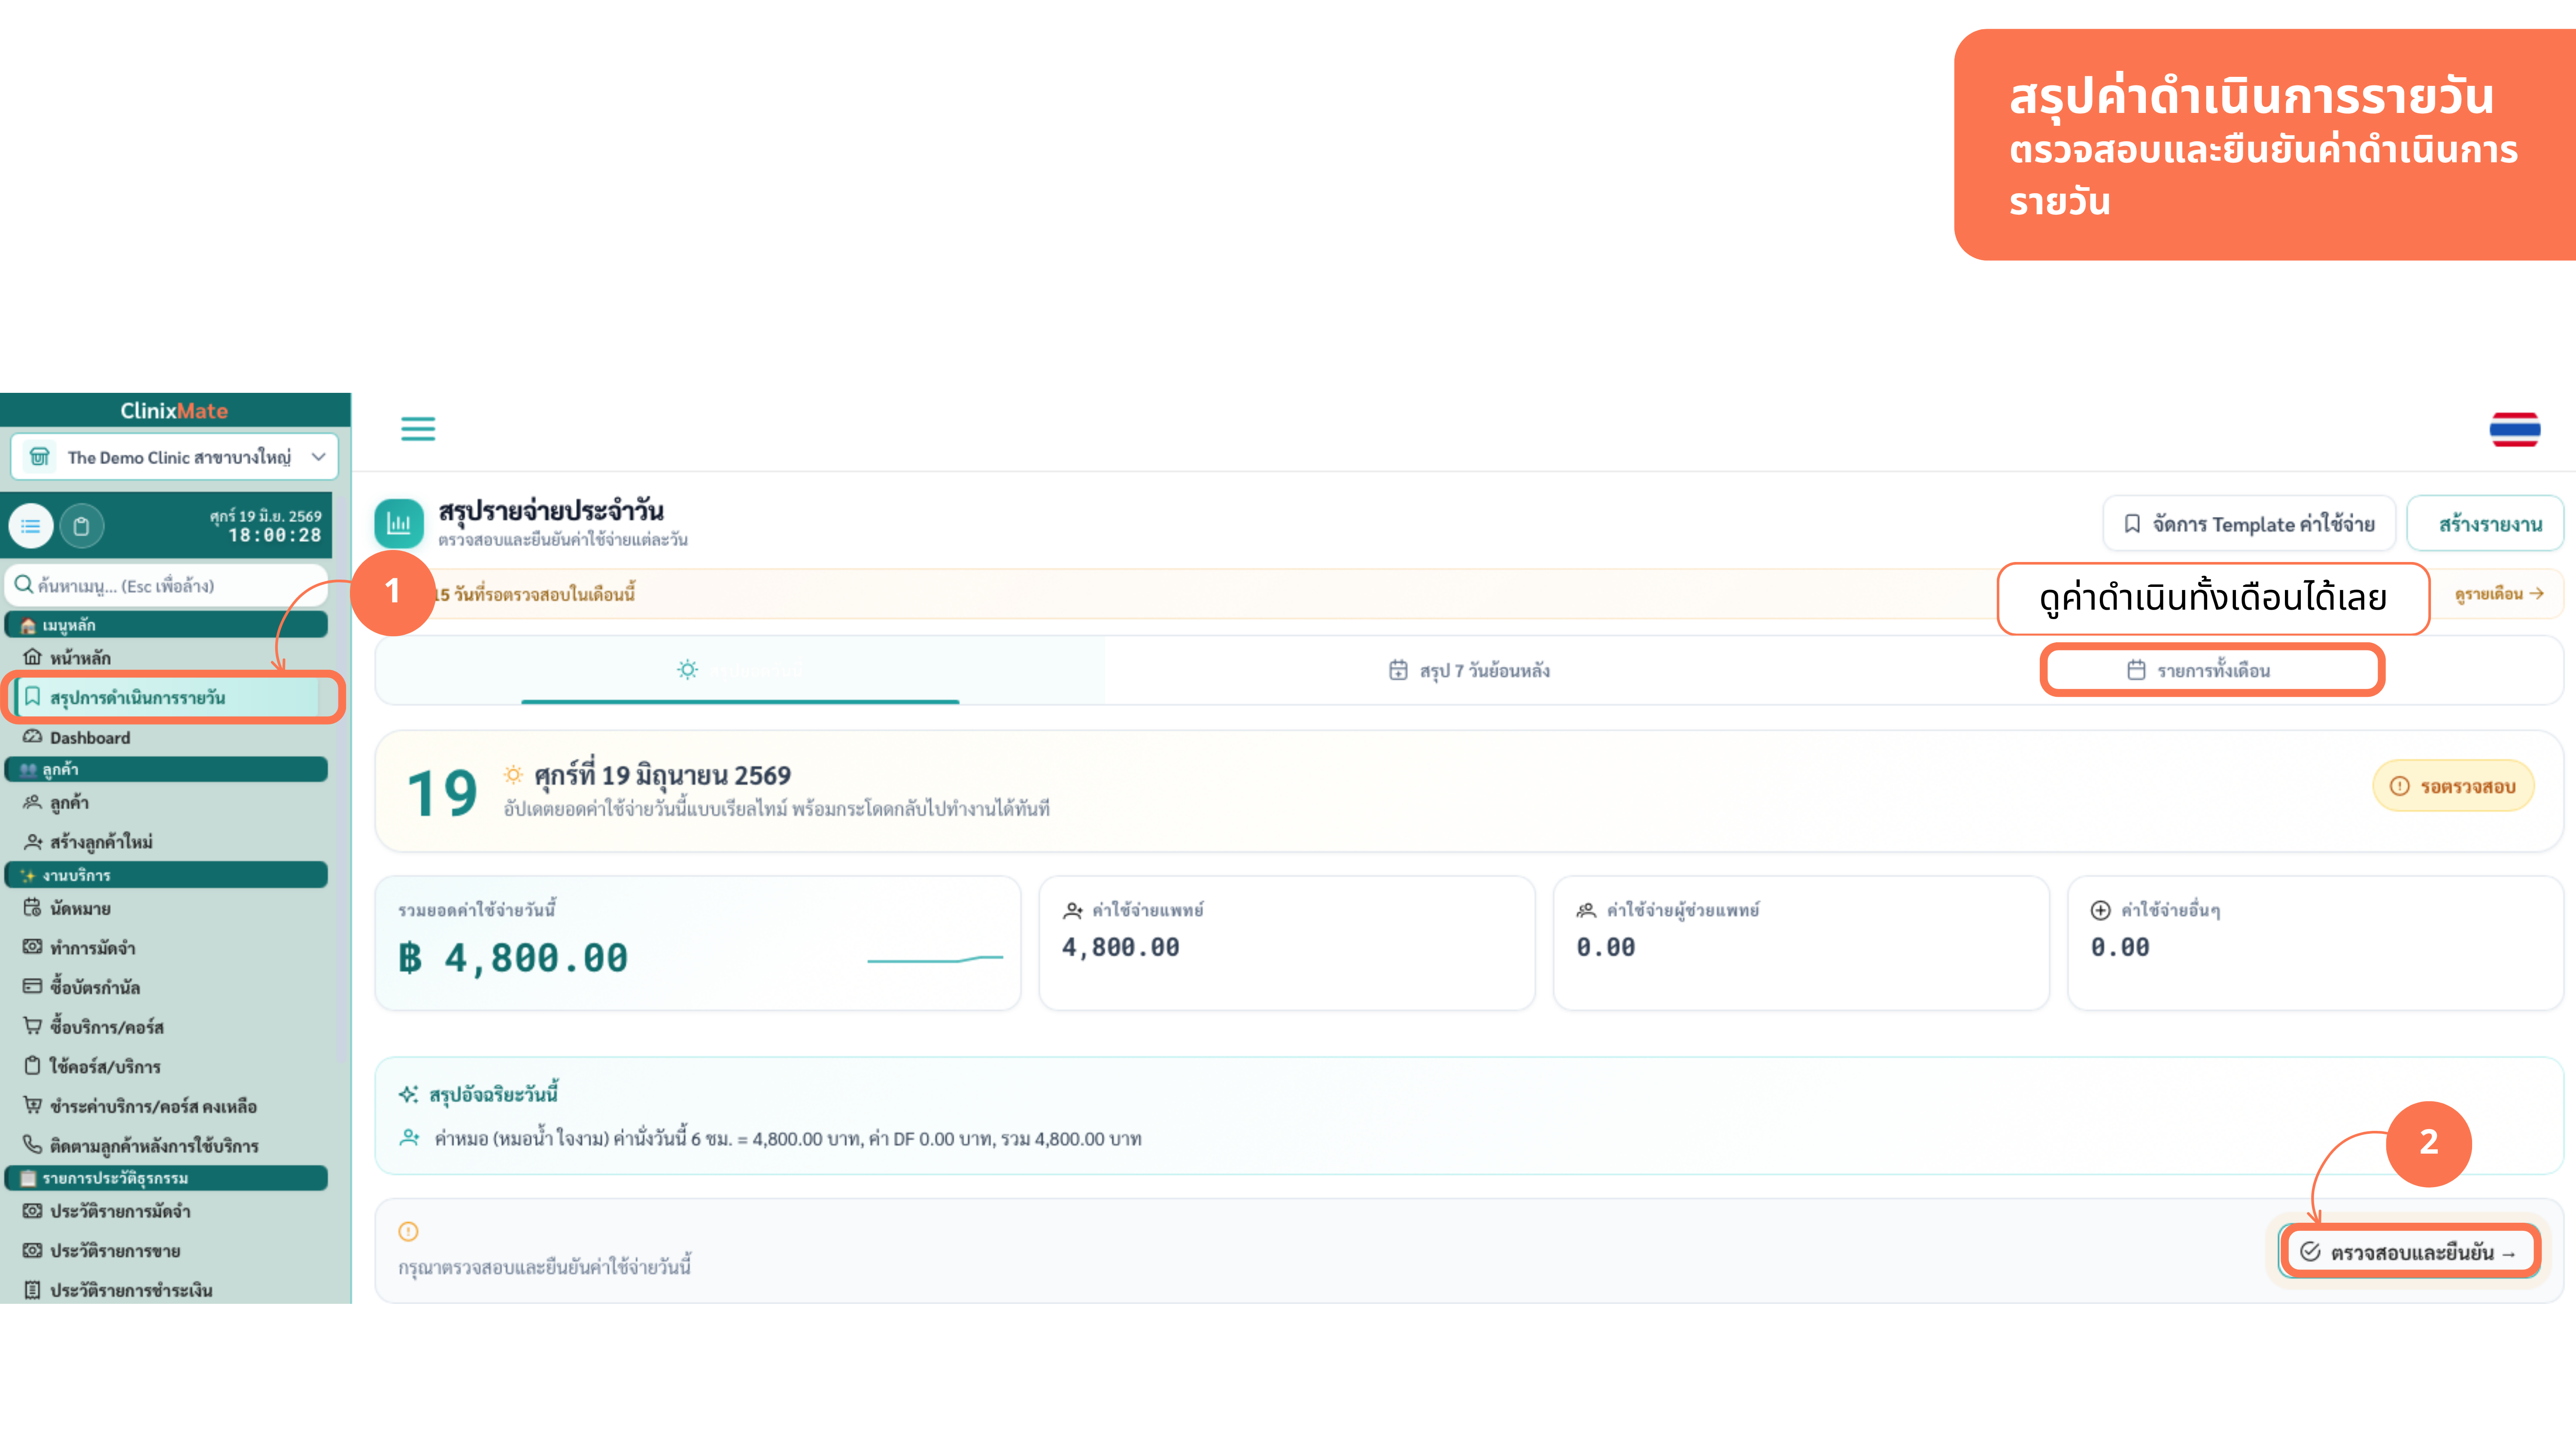Click the card icon for ซื้อบัตรกำนัล
Viewport: 2576px width, 1449px height.
pos(33,987)
